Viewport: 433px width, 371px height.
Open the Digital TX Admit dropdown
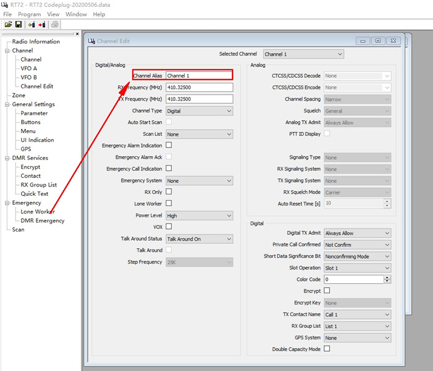click(x=358, y=233)
